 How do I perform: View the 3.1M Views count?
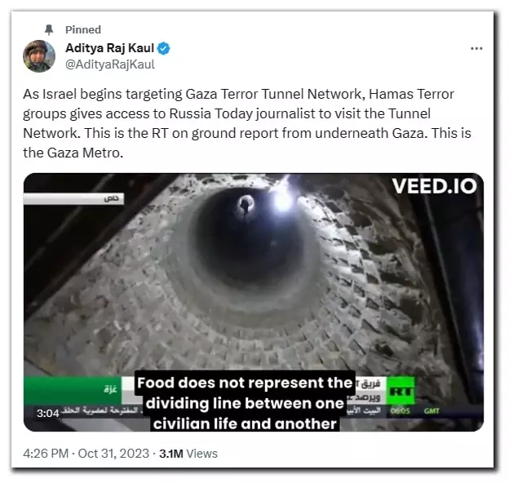click(x=188, y=454)
